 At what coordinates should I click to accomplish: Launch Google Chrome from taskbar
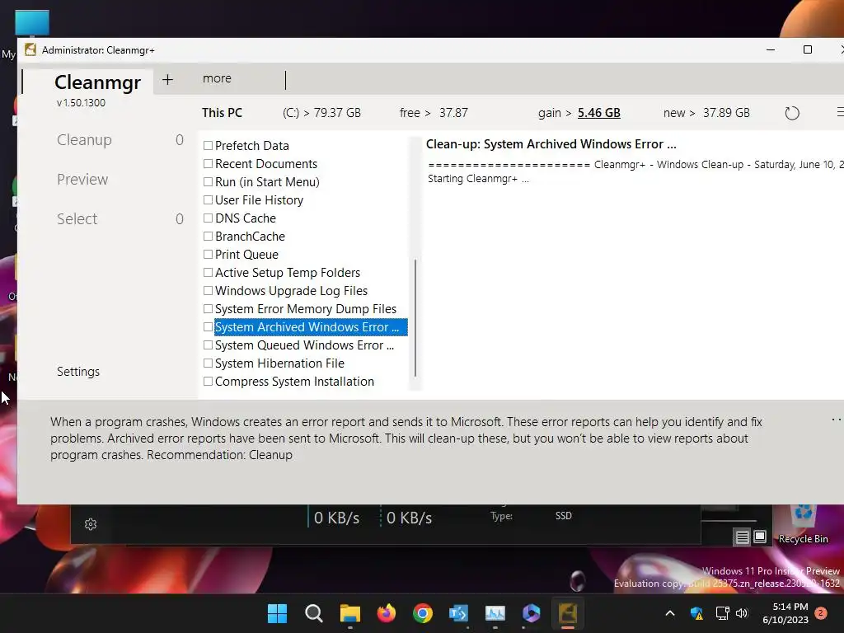click(x=423, y=613)
